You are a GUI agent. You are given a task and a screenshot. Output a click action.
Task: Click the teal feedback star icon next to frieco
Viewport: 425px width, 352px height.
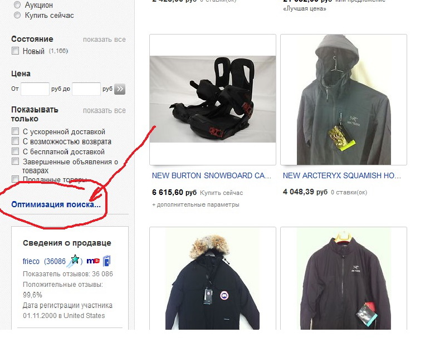[74, 261]
